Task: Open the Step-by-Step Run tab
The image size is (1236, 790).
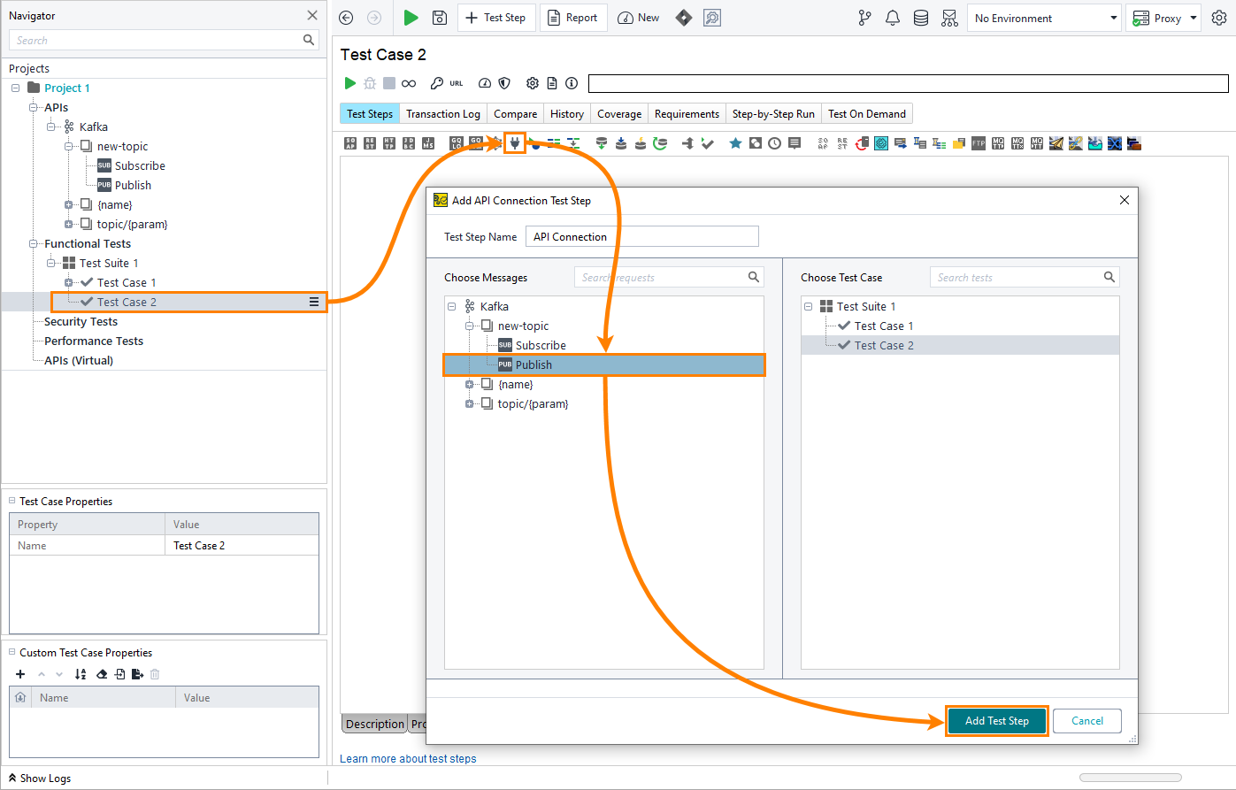Action: 772,113
